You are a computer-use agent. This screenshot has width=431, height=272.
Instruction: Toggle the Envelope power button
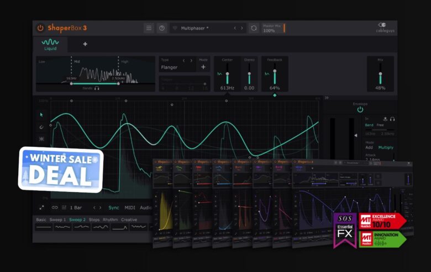[x=360, y=109]
